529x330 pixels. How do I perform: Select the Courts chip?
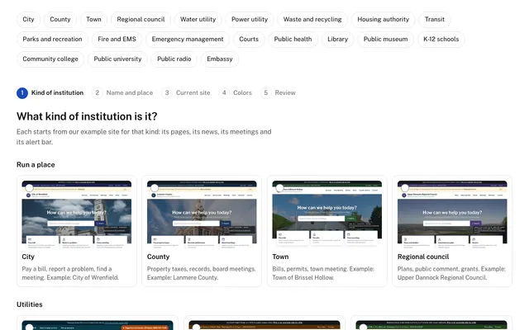pos(249,40)
